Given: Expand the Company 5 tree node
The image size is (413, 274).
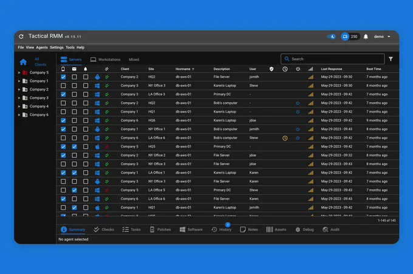Looking at the screenshot, I should (19, 72).
